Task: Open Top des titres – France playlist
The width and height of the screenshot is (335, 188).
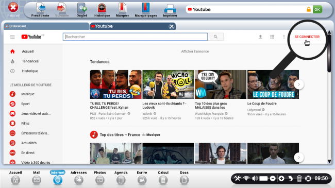Action: (120, 135)
